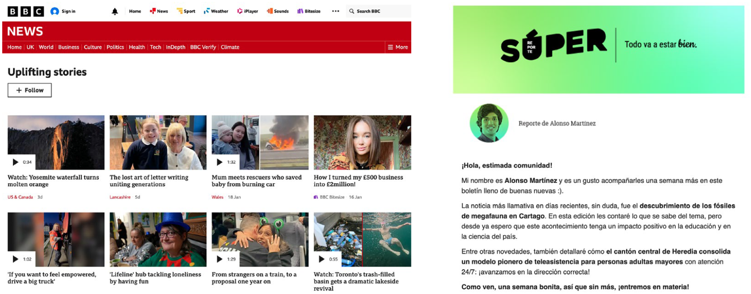Click Alonso Martínez's profile picture
The image size is (751, 294).
[489, 123]
